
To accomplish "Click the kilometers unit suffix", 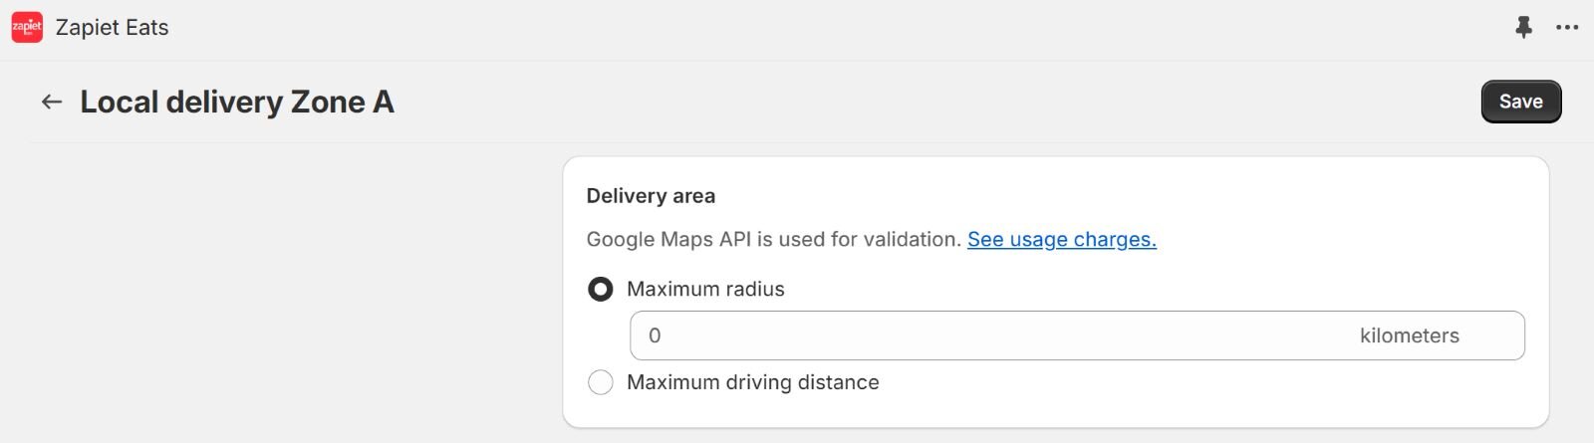I will click(1409, 335).
